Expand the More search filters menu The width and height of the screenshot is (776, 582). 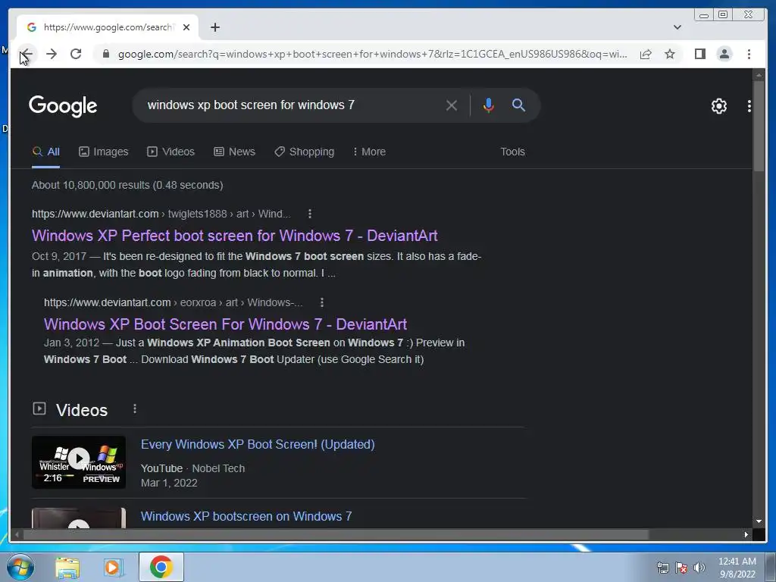coord(369,152)
